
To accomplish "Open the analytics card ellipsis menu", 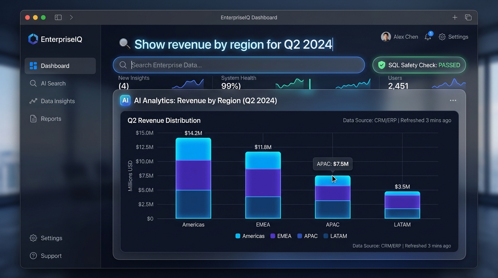I will pyautogui.click(x=453, y=101).
